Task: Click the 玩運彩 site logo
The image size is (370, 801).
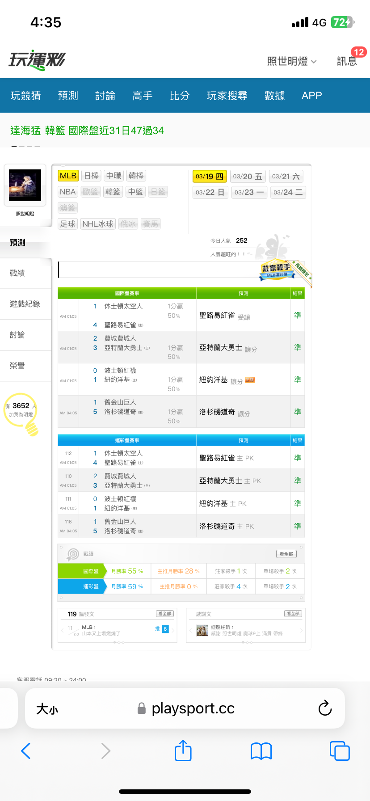Action: click(37, 60)
